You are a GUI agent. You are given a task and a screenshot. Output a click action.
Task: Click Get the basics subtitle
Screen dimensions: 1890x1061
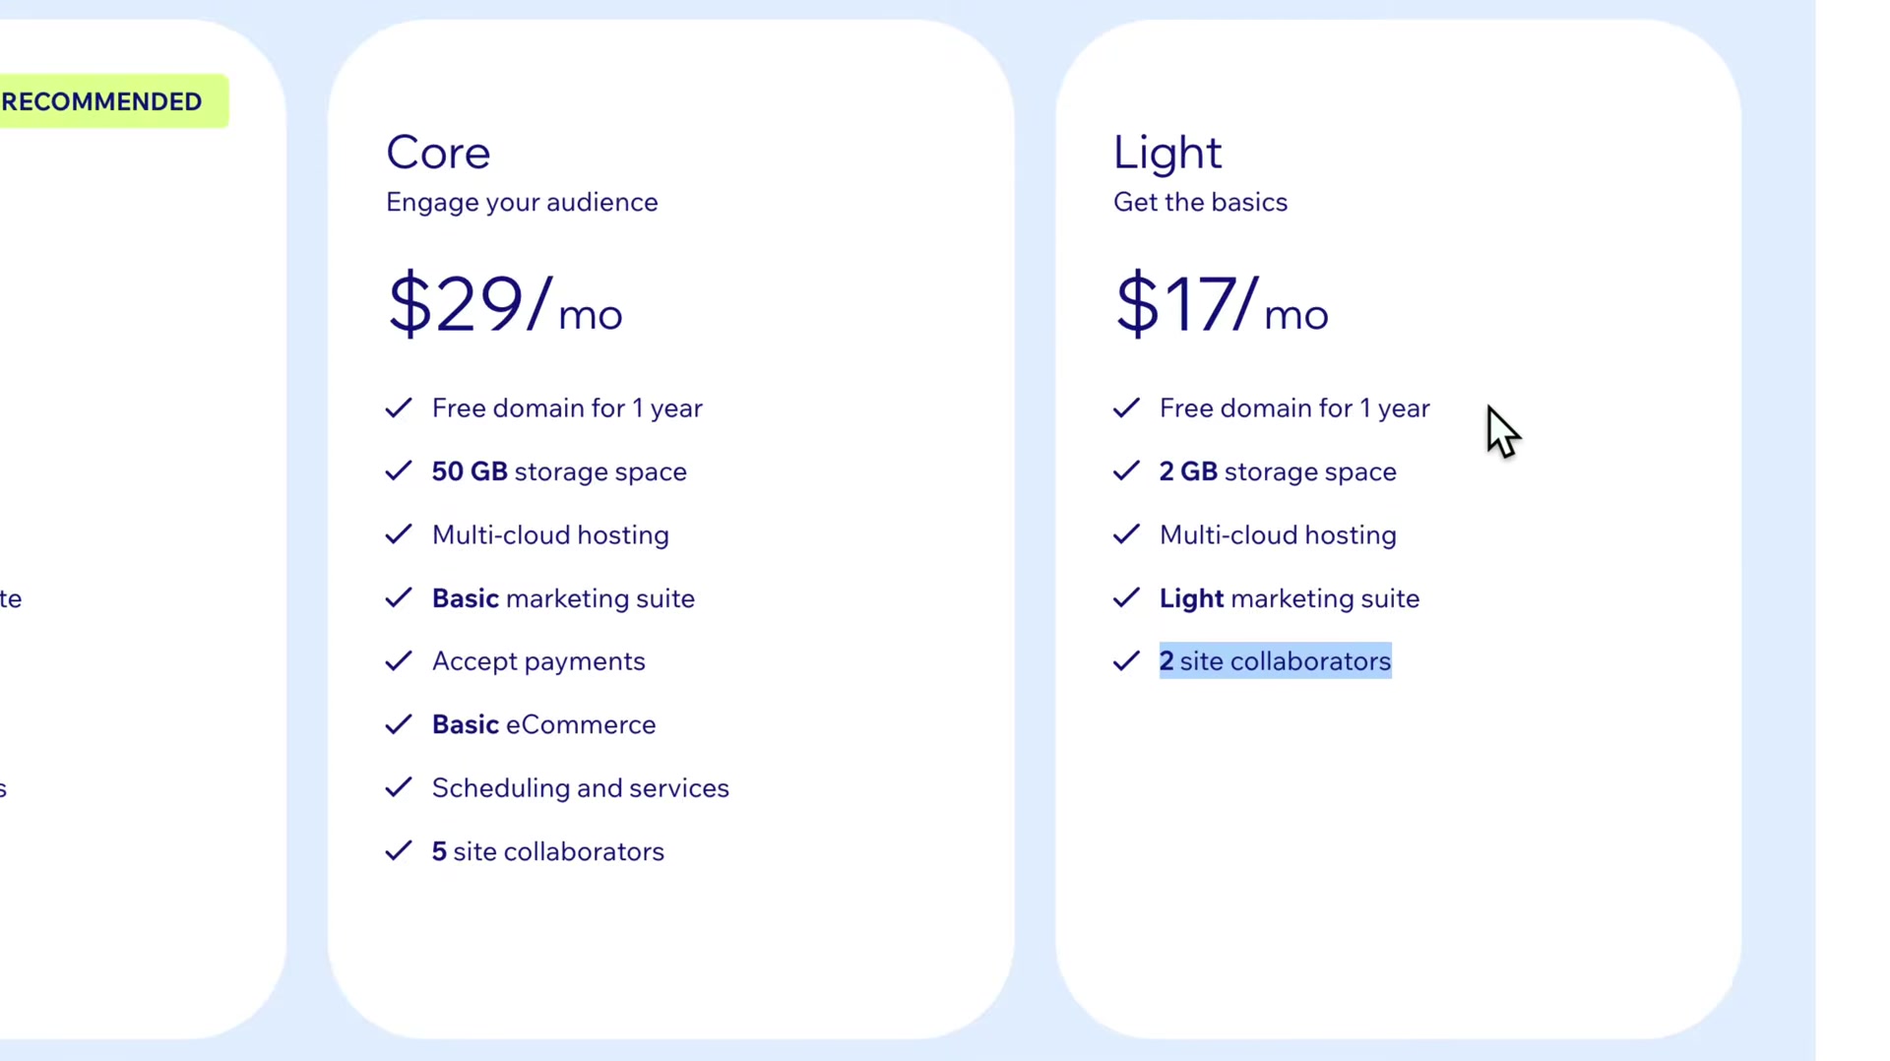(1200, 203)
